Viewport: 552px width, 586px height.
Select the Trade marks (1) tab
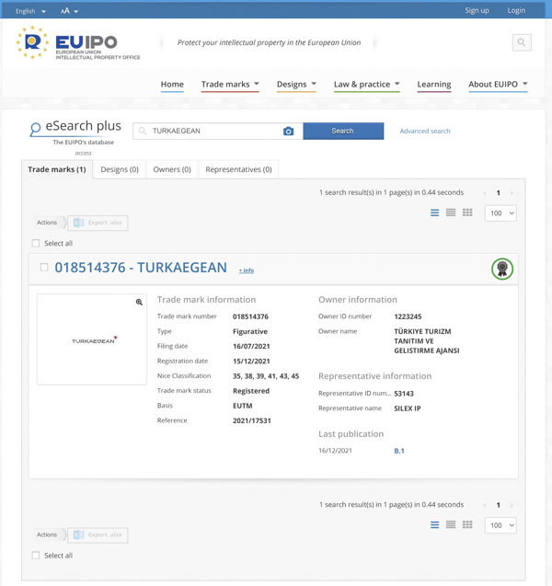click(x=57, y=169)
